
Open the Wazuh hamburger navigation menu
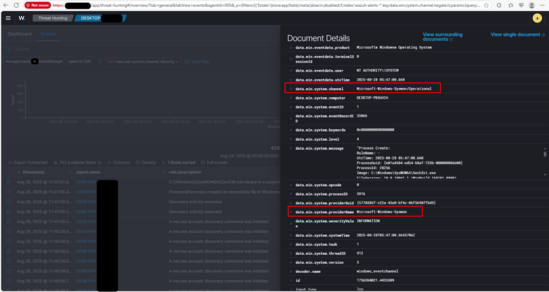[x=8, y=18]
